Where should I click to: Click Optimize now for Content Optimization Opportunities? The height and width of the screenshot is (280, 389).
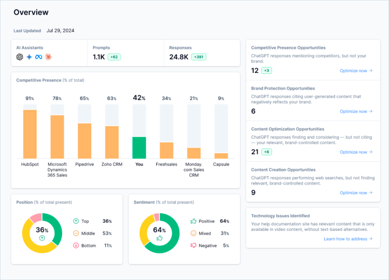[x=356, y=152]
